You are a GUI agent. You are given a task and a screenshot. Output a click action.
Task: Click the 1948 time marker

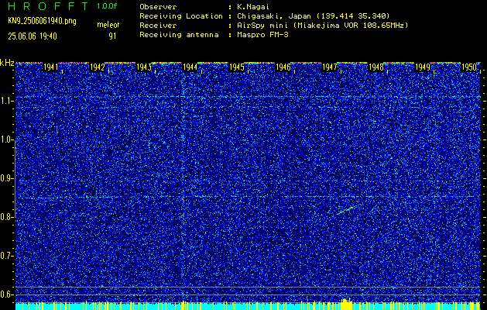(x=376, y=67)
